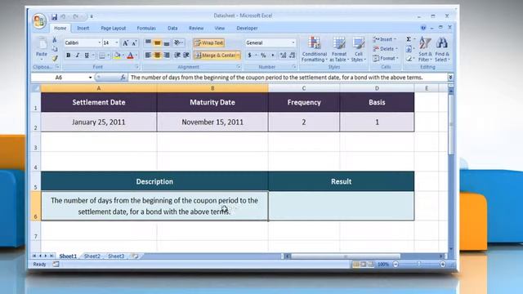Open Sort & Filter options
This screenshot has width=523, height=294.
point(425,49)
